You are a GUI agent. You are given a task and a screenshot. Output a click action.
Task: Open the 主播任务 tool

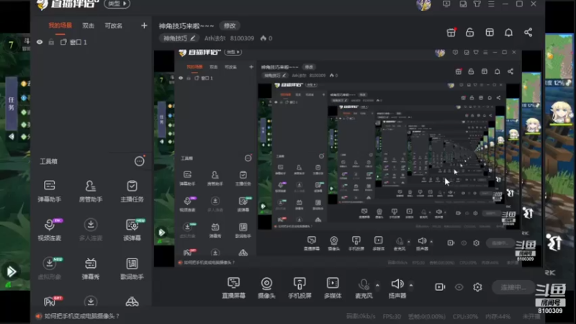click(x=132, y=191)
